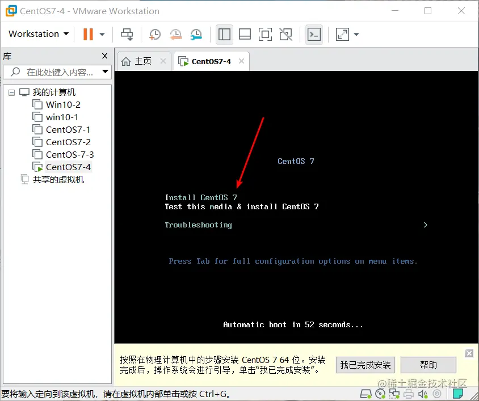This screenshot has height=401, width=479.
Task: Click the greyed-out circular device status icon
Action: tap(437, 394)
